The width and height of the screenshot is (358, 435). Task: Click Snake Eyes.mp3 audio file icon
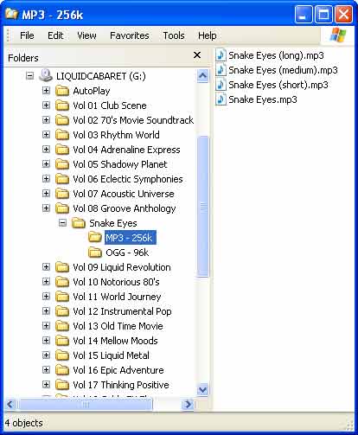pyautogui.click(x=221, y=99)
